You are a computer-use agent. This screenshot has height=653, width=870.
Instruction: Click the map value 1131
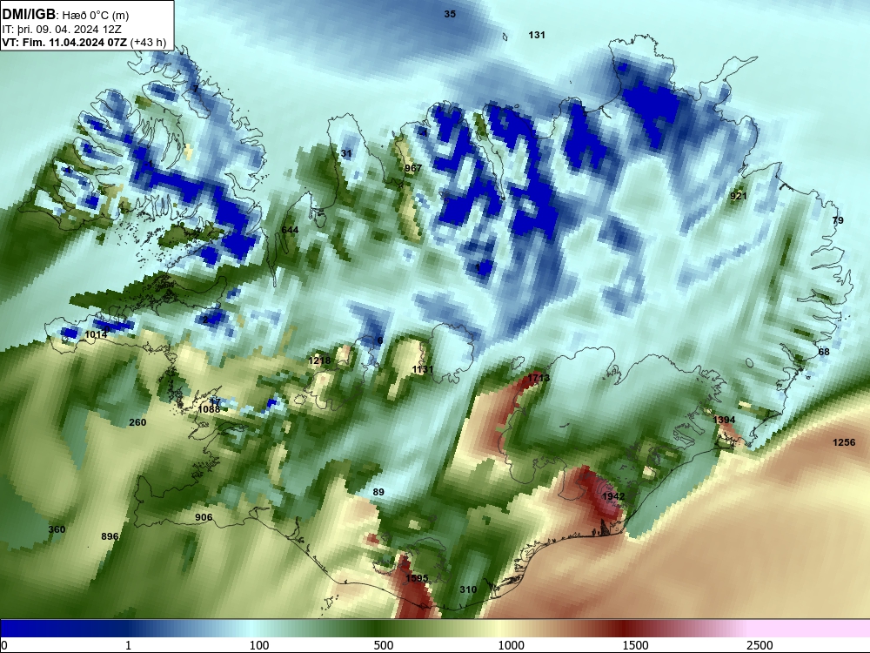click(423, 369)
